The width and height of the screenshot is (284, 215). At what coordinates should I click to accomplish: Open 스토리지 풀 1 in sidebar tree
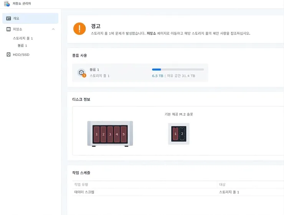[x=23, y=38]
